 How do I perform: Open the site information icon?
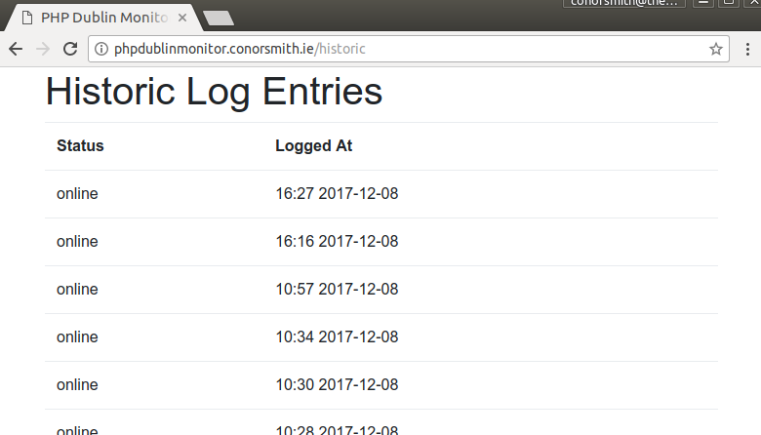click(x=100, y=49)
